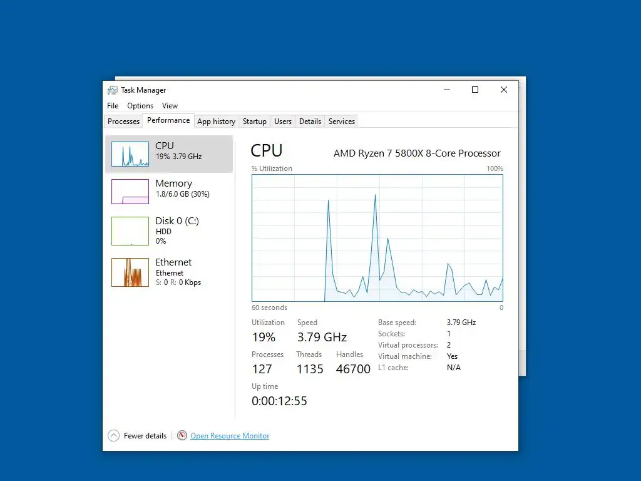
Task: Click the % Utilization graph label
Action: 272,168
